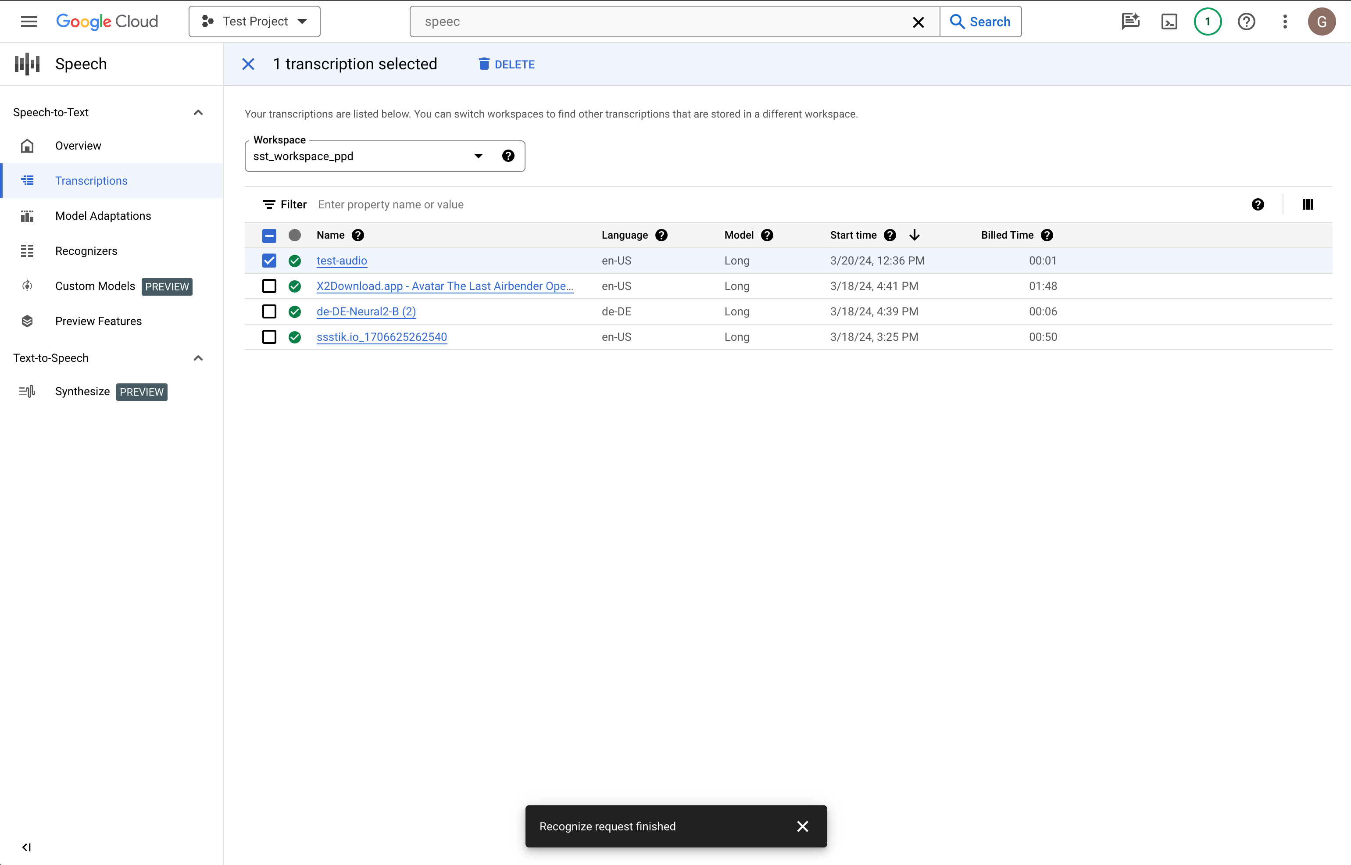Open the test-audio transcription link
The height and width of the screenshot is (865, 1351).
342,260
